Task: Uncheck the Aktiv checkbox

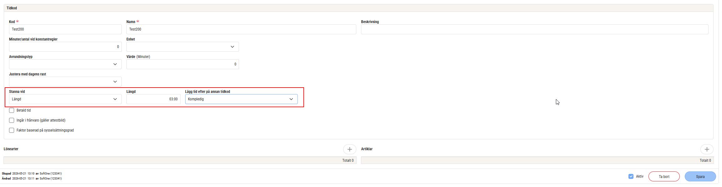Action: coord(631,176)
